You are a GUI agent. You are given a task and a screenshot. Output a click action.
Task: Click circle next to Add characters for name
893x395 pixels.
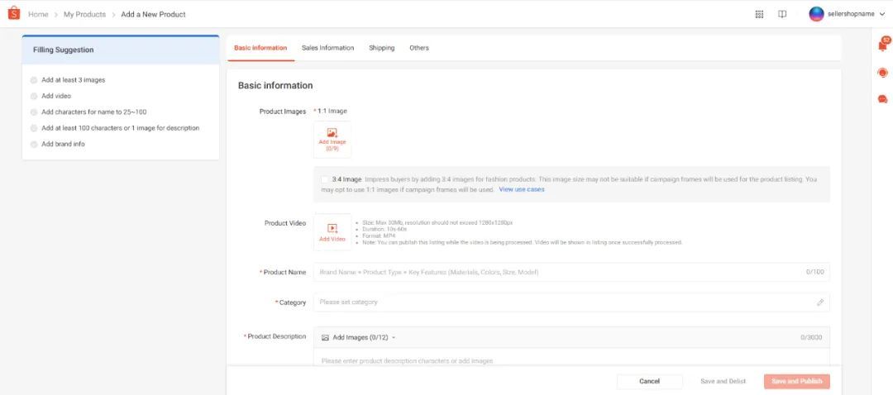pos(34,112)
